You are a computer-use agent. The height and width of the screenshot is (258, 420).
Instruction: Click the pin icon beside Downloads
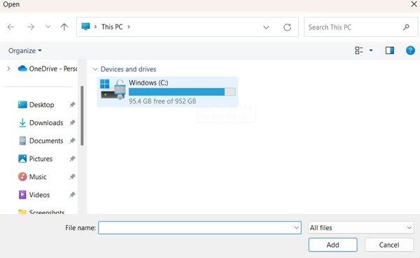click(72, 123)
